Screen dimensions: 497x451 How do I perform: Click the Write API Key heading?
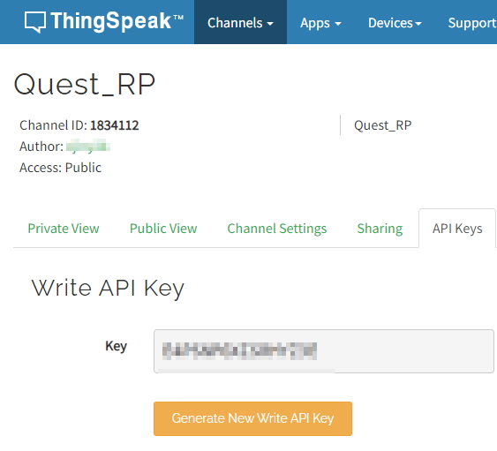point(108,289)
